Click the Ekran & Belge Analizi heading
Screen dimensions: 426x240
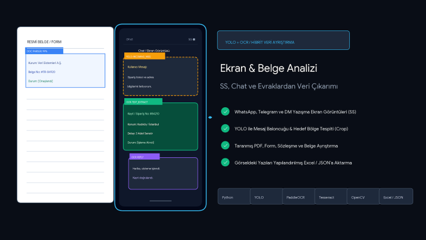point(268,68)
